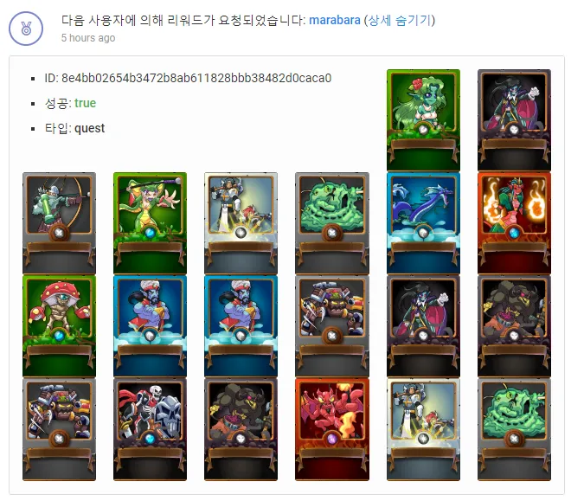Select the green goblin sorcerer card
Image resolution: width=571 pixels, height=501 pixels.
150,223
